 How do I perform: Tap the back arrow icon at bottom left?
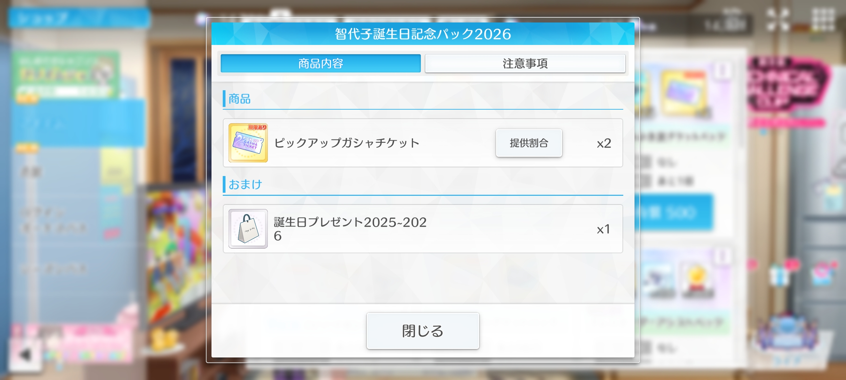(x=26, y=354)
